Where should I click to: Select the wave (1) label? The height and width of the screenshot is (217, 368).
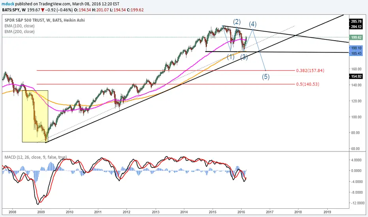coord(231,57)
